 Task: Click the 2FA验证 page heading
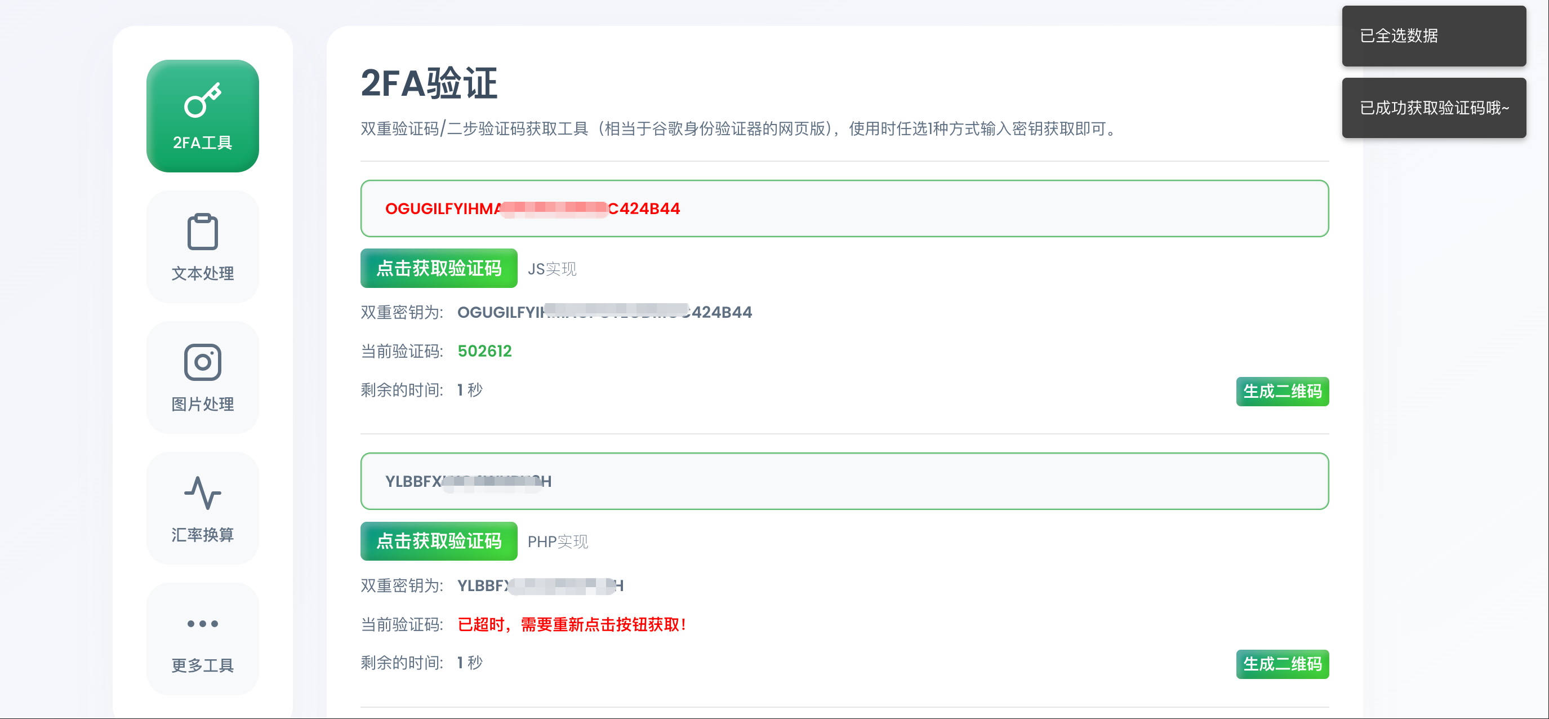429,83
